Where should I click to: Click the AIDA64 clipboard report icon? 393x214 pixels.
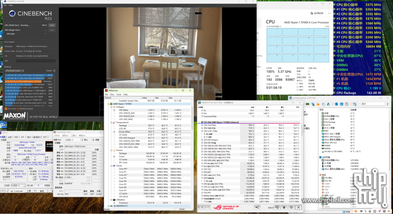[x=323, y=104]
